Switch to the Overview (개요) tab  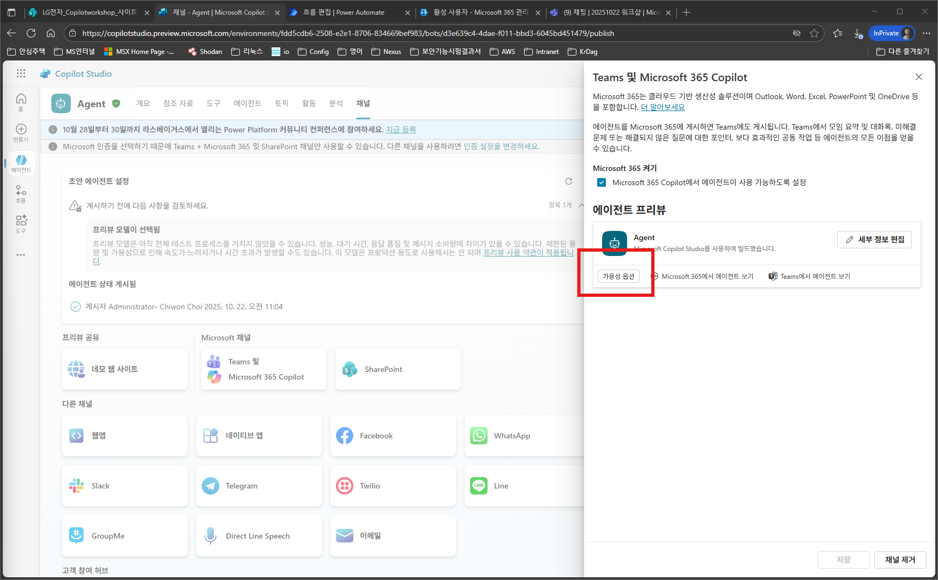coord(143,103)
